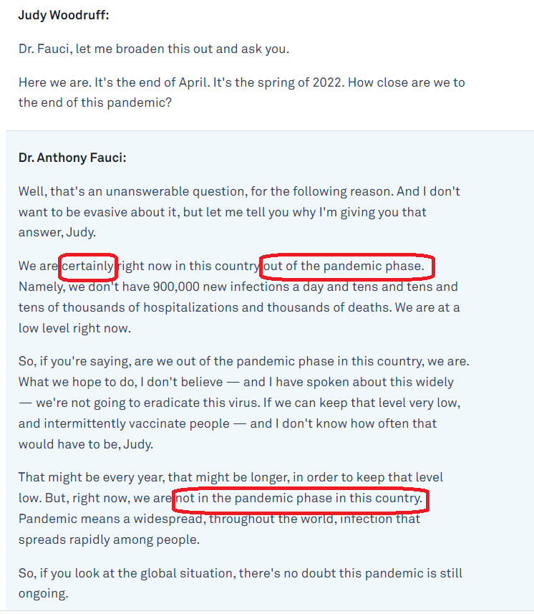Click the Judy Woodruff speaker name
Viewport: 534px width, 614px height.
point(64,15)
